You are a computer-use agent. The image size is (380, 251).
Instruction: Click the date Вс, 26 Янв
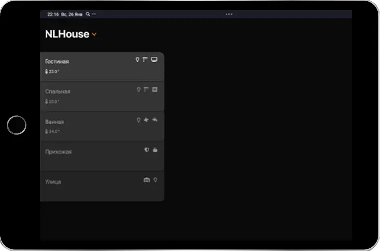[72, 14]
